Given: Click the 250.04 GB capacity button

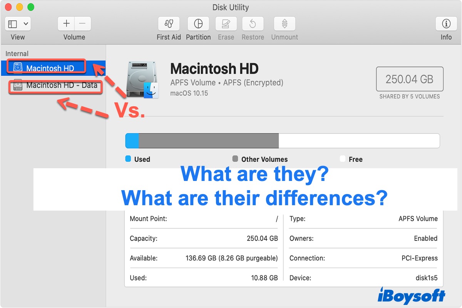Looking at the screenshot, I should tap(409, 79).
